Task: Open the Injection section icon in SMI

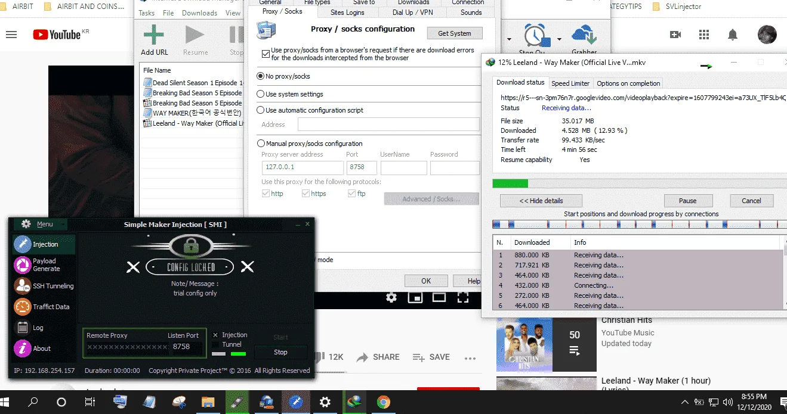Action: (x=22, y=244)
